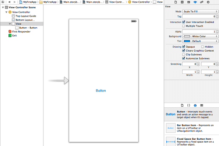Click View jump bar item
The height and width of the screenshot is (146, 219).
[x=158, y=2]
